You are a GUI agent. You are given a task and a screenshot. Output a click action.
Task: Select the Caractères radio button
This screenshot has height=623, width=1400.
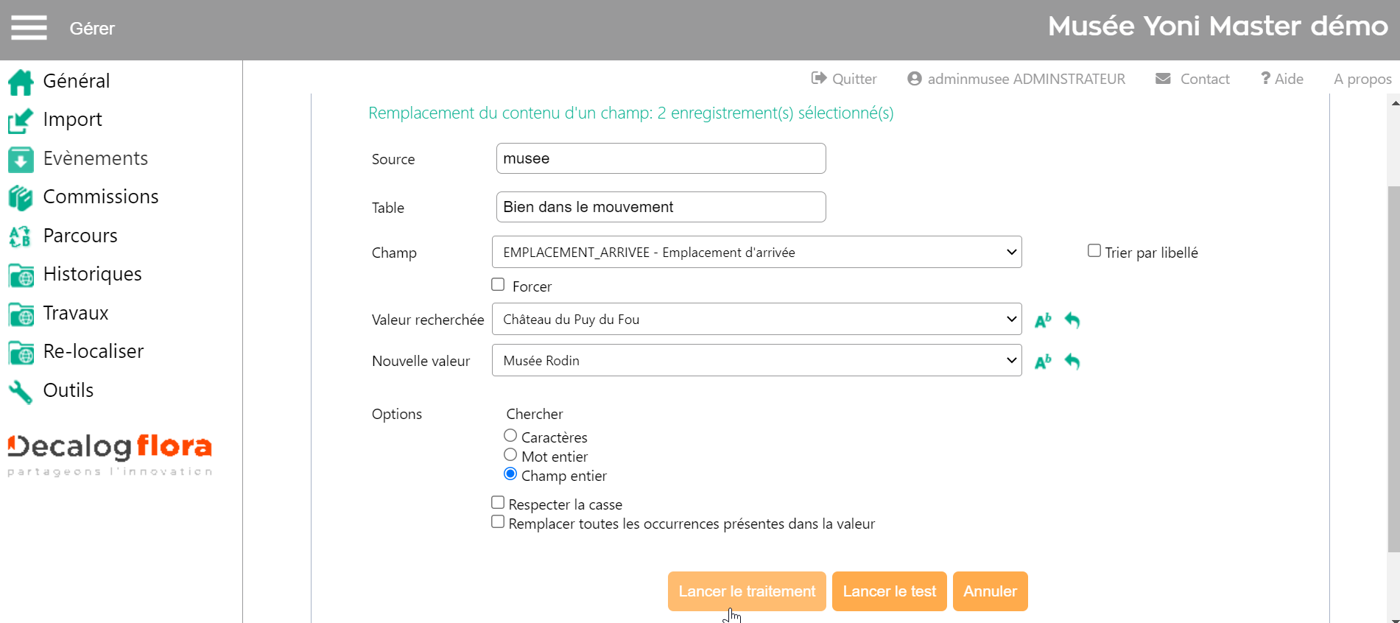(x=510, y=435)
